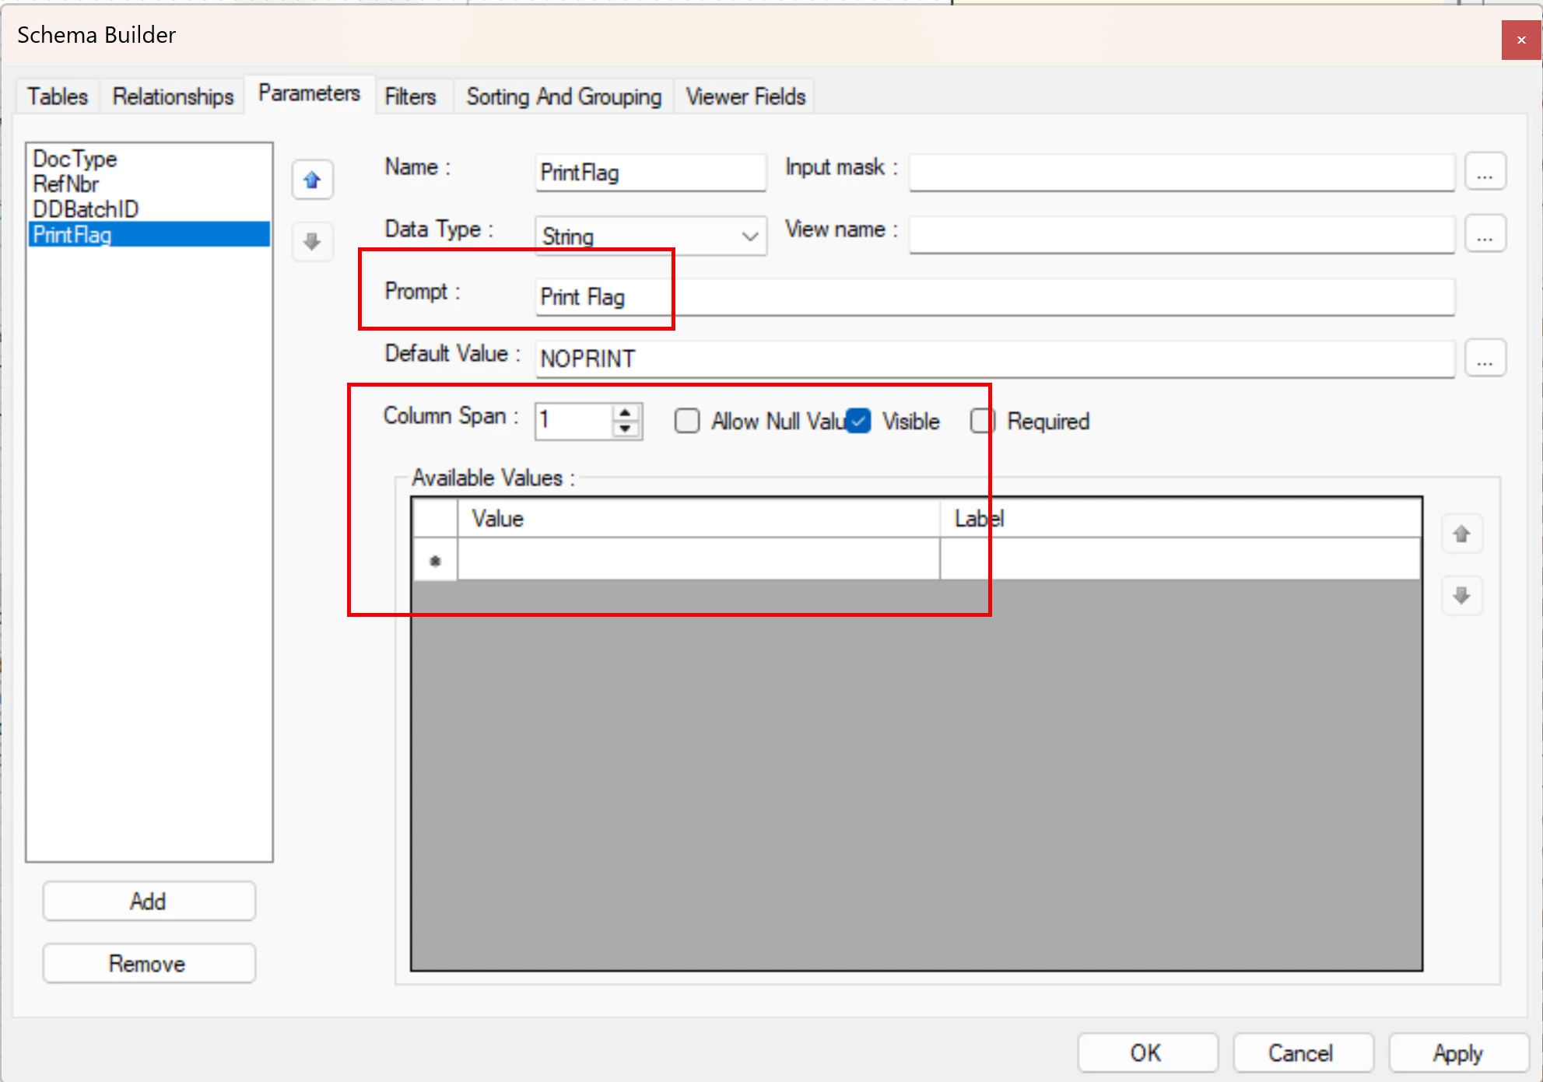Increase Column Span with up spinner
The image size is (1543, 1082).
pos(626,412)
